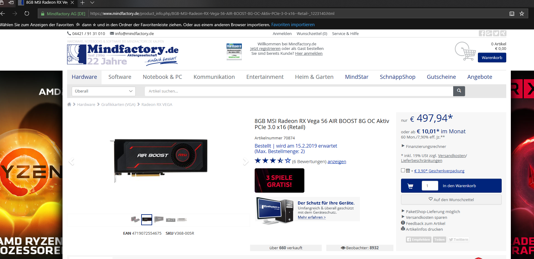Show next product image arrow
This screenshot has width=534, height=259.
click(245, 161)
